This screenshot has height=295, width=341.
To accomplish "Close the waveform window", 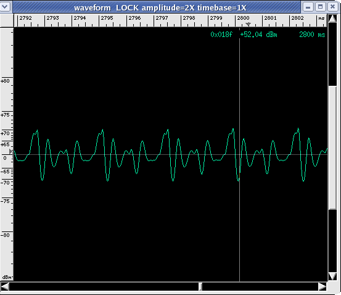I will pyautogui.click(x=332, y=7).
